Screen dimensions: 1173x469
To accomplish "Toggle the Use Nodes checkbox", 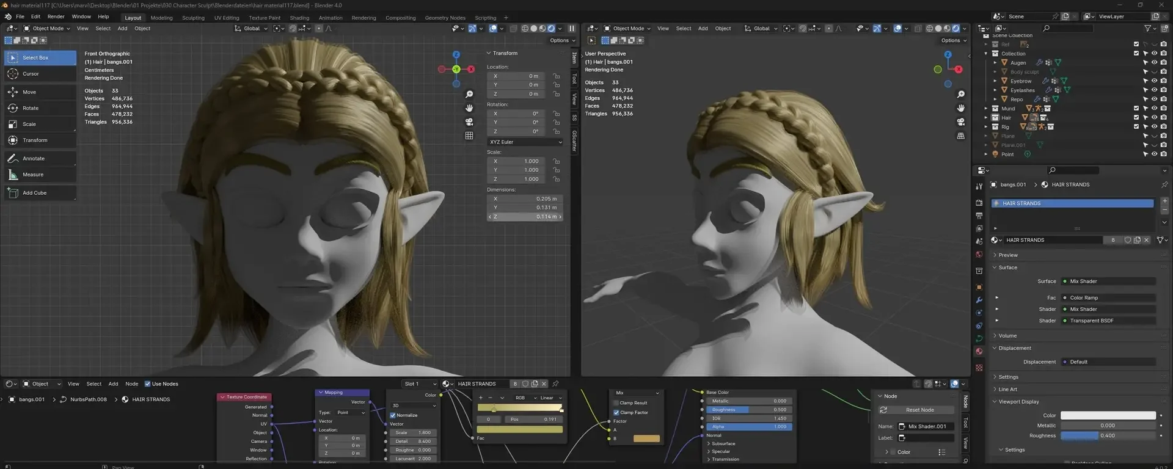I will pyautogui.click(x=147, y=384).
